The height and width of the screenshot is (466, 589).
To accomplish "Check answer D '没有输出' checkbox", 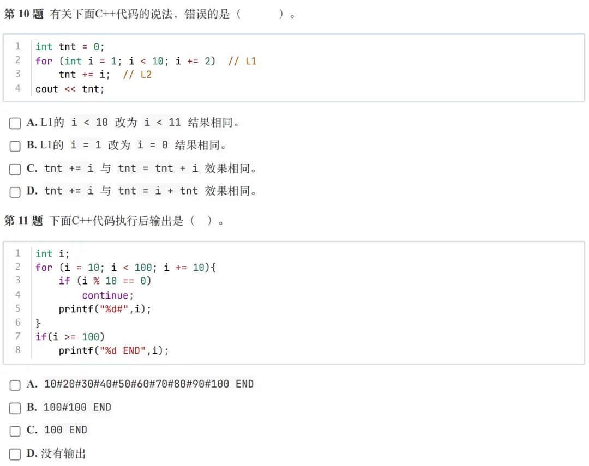I will [x=15, y=454].
